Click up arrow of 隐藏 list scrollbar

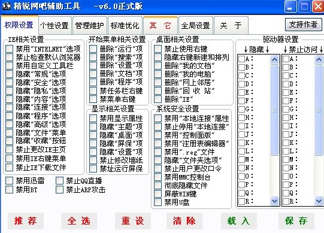274,60
